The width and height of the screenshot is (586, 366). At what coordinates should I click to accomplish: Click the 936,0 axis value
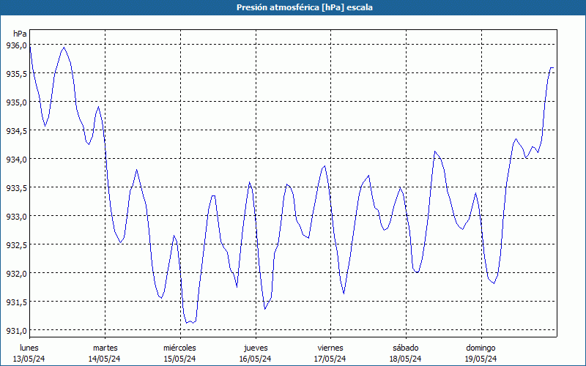pos(16,45)
